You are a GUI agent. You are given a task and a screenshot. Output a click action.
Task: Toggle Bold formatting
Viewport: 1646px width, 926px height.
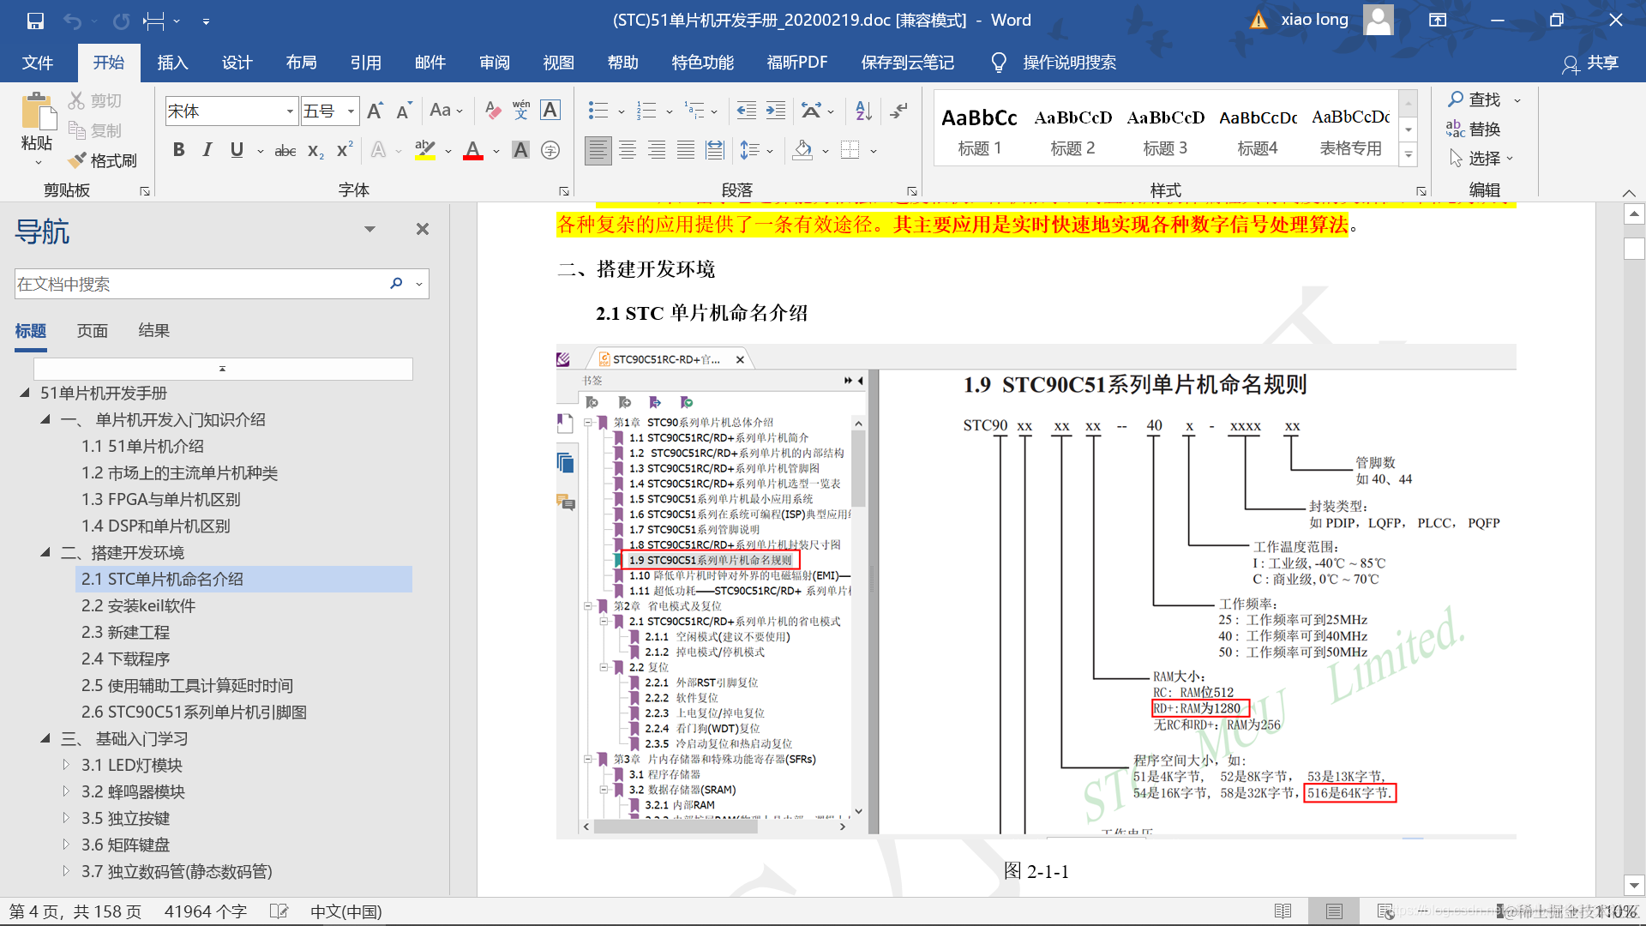178,151
